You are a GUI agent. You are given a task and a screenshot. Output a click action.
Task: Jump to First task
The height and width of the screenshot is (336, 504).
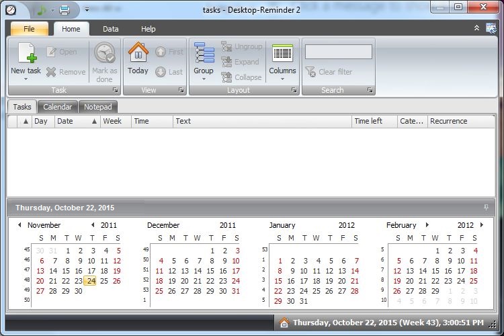point(169,52)
